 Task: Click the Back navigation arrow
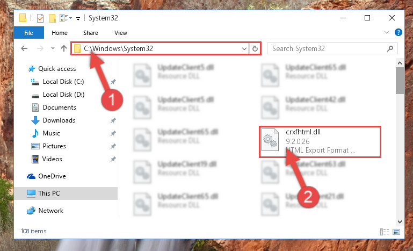coord(24,48)
